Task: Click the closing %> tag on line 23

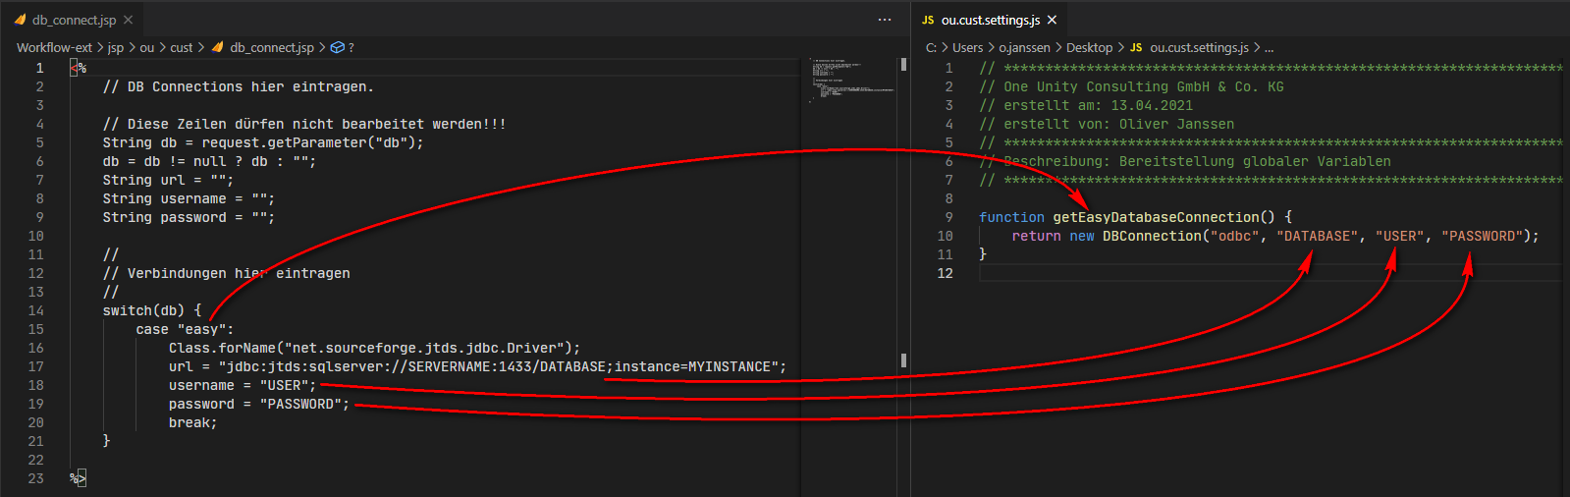Action: [79, 478]
